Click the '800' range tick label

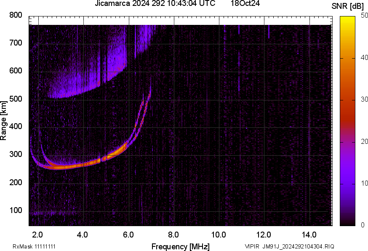16,15
